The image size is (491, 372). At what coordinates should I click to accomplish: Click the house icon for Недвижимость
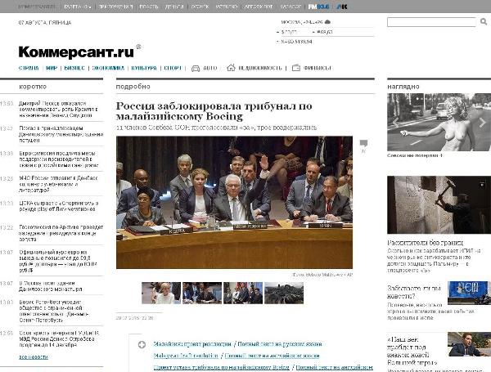(232, 68)
